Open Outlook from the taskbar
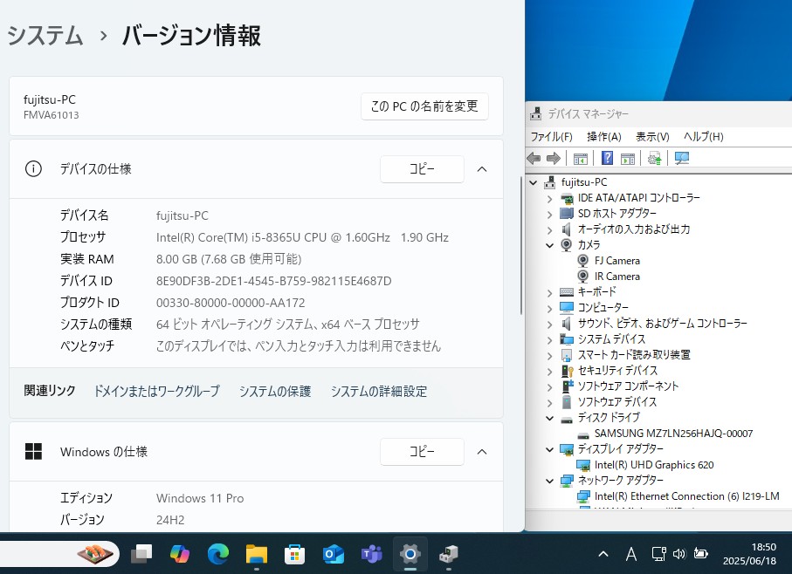The width and height of the screenshot is (792, 574). coord(334,554)
